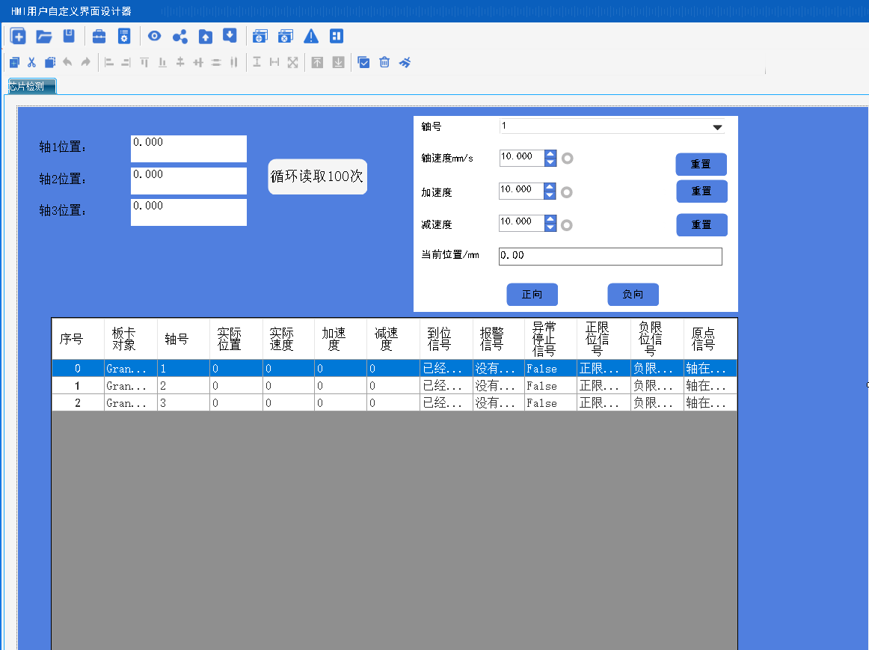Click the redo arrow icon

[x=85, y=62]
